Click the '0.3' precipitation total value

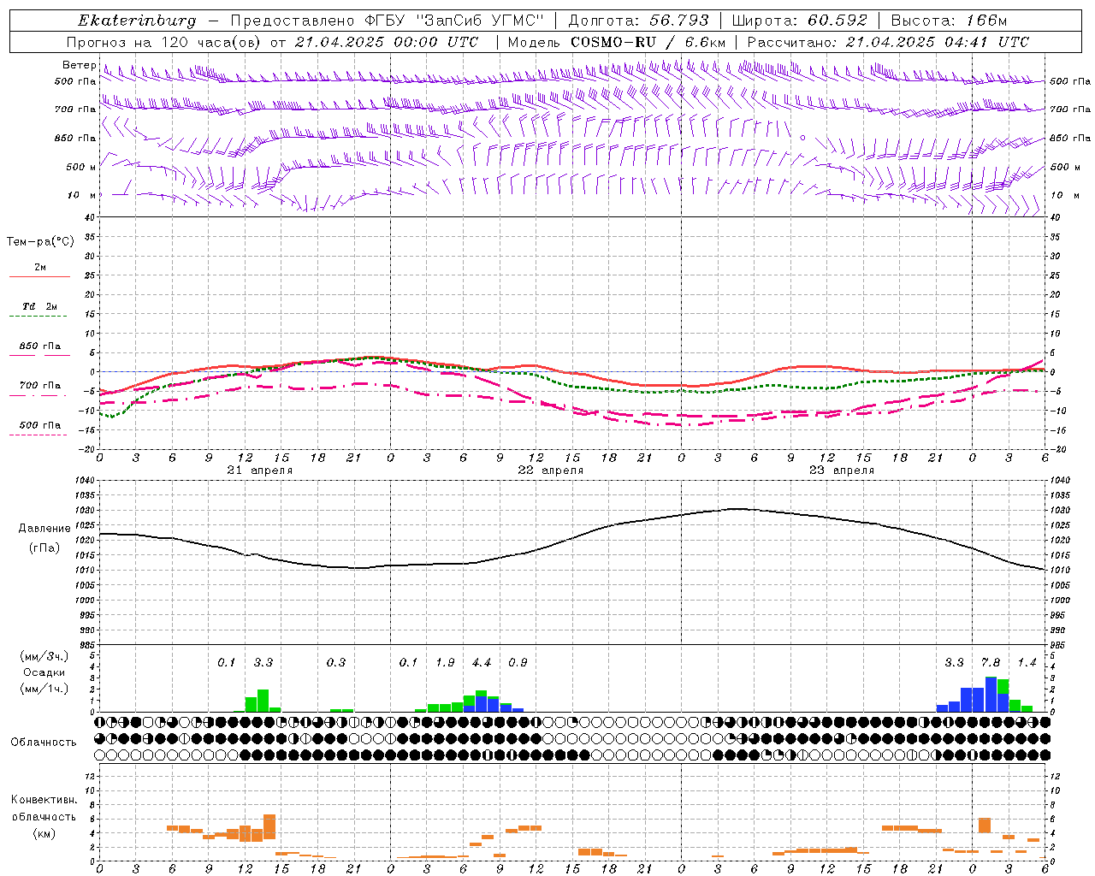336,663
